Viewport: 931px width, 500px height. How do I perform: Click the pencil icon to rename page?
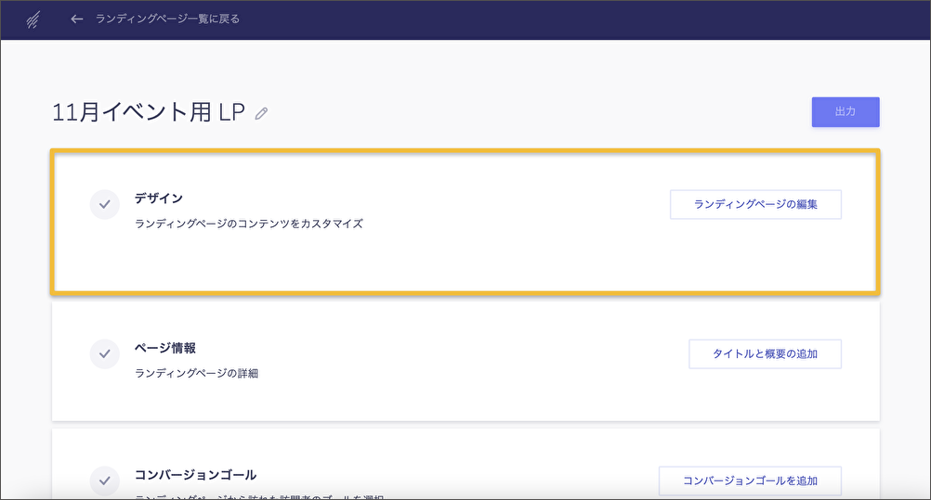pos(262,113)
